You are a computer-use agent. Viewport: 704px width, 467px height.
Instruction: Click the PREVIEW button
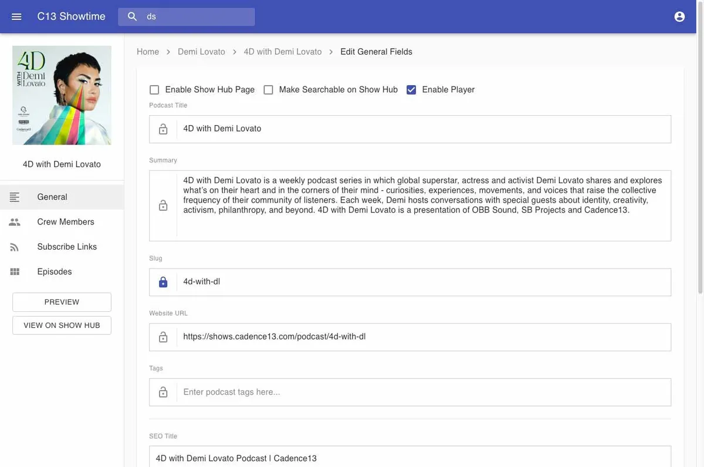coord(62,302)
